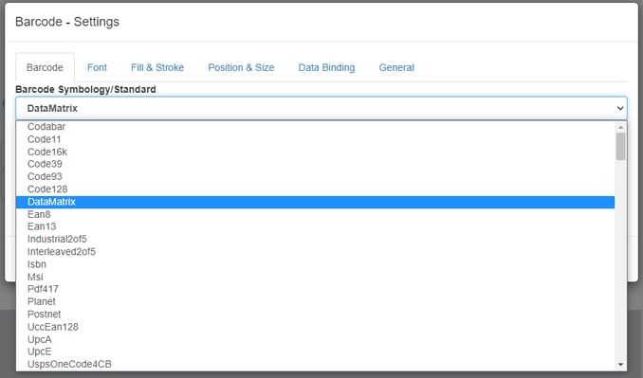Pick UspsOneCode4CB symbology
Viewport: 643px width, 378px height.
click(x=315, y=364)
